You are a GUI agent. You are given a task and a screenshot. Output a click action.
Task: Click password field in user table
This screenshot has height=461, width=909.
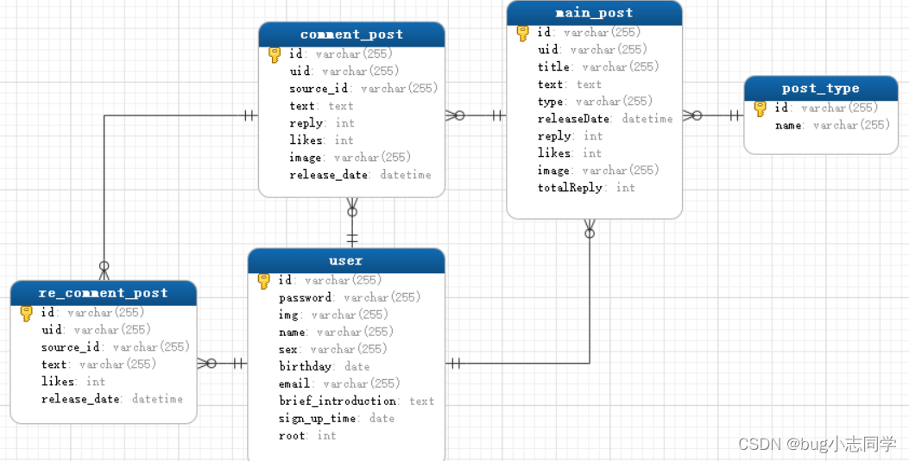(350, 298)
